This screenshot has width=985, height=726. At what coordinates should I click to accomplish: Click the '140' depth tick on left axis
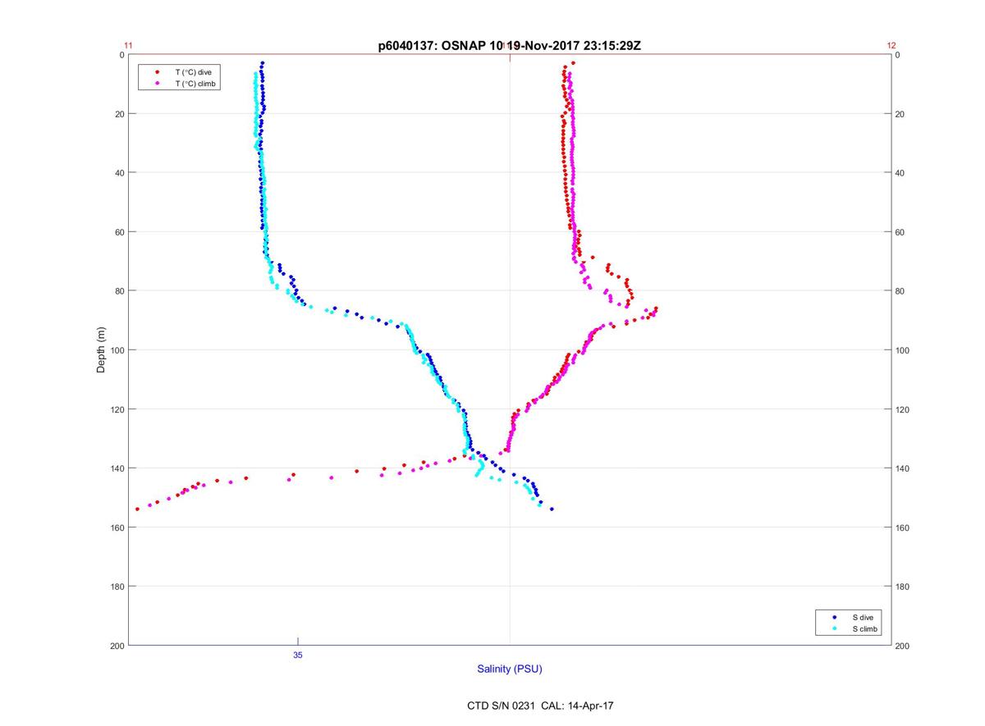click(117, 468)
